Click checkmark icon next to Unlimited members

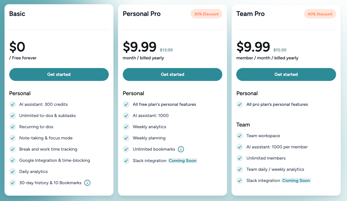pos(240,158)
